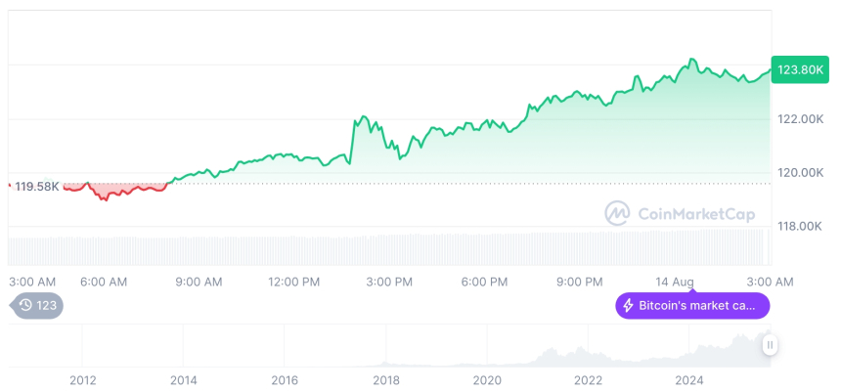This screenshot has width=841, height=392.
Task: Jump to 2014 on the mini timeline
Action: tap(184, 380)
